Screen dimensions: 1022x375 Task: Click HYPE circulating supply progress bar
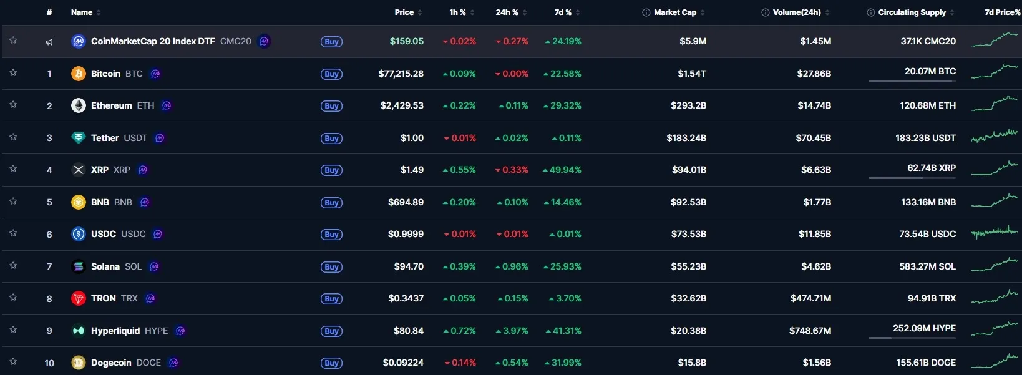pos(912,338)
